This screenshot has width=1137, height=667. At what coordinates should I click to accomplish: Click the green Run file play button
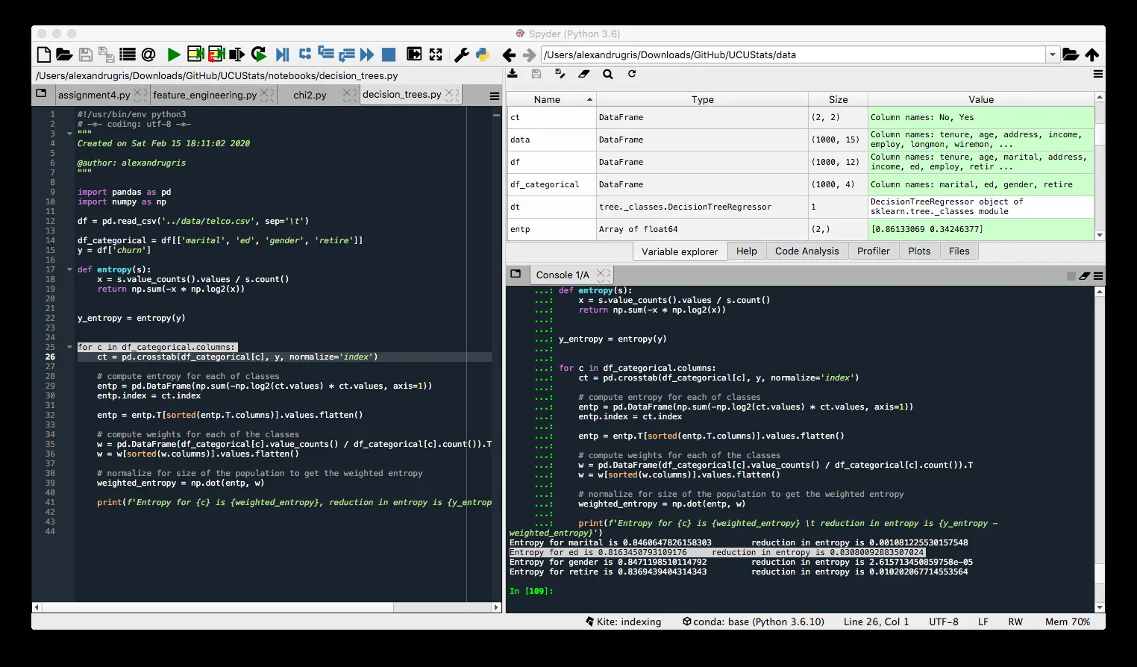pyautogui.click(x=174, y=54)
